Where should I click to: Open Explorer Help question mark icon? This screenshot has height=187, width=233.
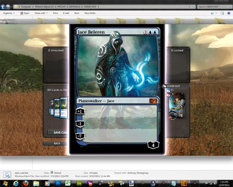tap(229, 13)
